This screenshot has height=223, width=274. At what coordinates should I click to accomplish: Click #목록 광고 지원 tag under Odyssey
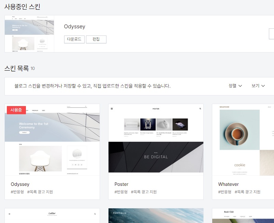coord(40,192)
